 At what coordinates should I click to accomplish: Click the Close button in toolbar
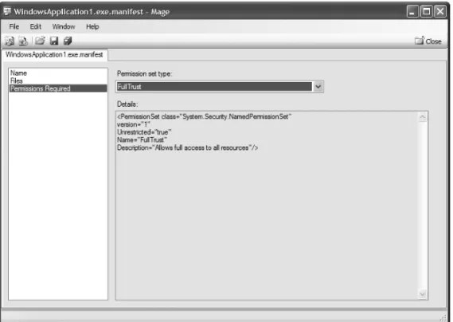click(x=428, y=41)
